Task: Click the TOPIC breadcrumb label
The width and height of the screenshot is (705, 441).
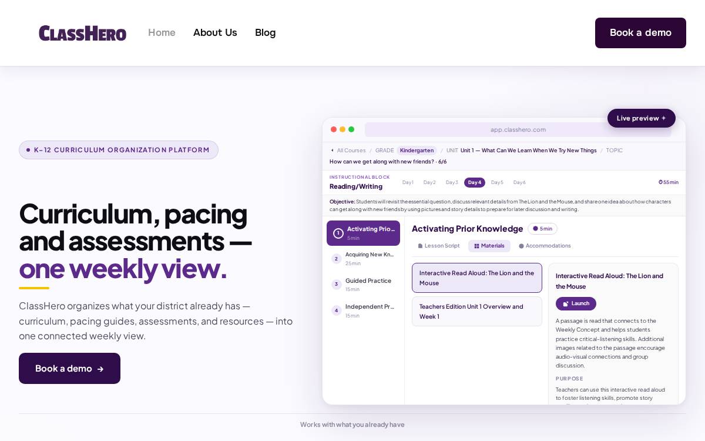Action: coord(615,151)
